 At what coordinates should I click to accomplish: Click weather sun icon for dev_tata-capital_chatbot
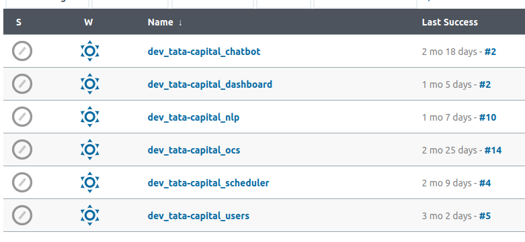point(89,51)
